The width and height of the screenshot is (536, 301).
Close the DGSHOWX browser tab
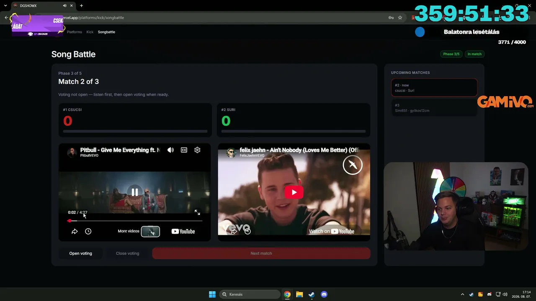(72, 5)
